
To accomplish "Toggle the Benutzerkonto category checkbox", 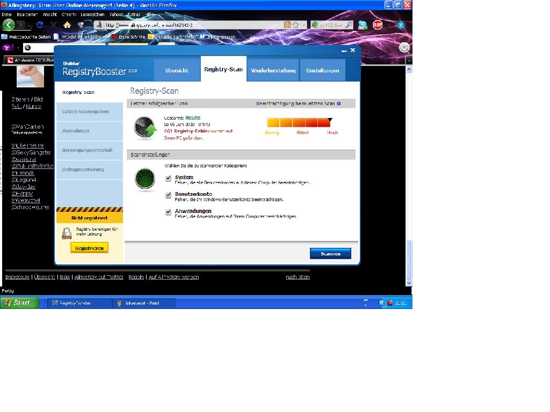I will coord(168,195).
